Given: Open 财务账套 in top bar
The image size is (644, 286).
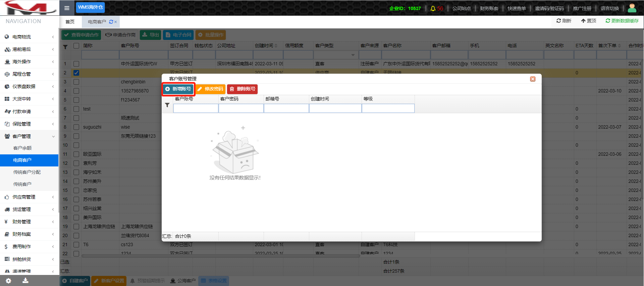Looking at the screenshot, I should click(489, 8).
